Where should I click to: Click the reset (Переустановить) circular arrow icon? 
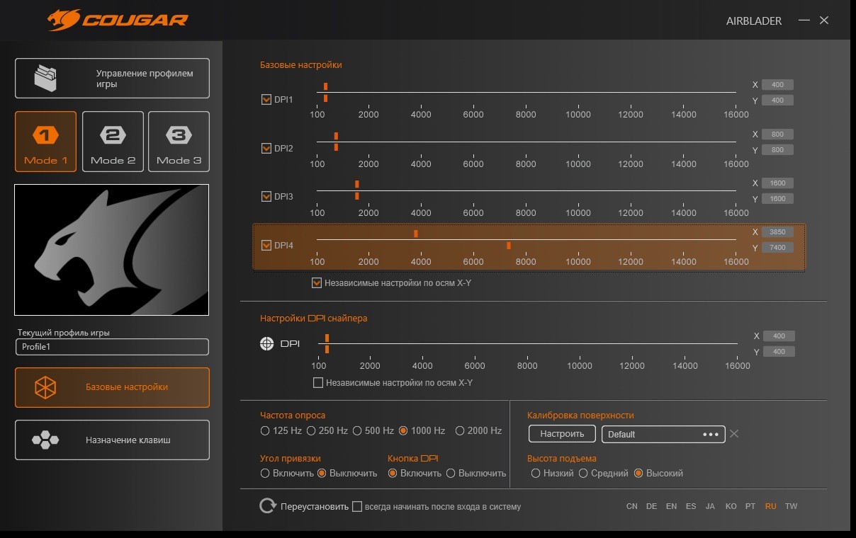click(268, 506)
